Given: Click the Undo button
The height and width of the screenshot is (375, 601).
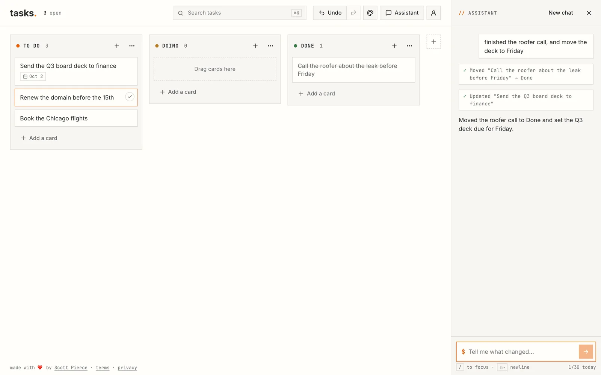Looking at the screenshot, I should 330,13.
